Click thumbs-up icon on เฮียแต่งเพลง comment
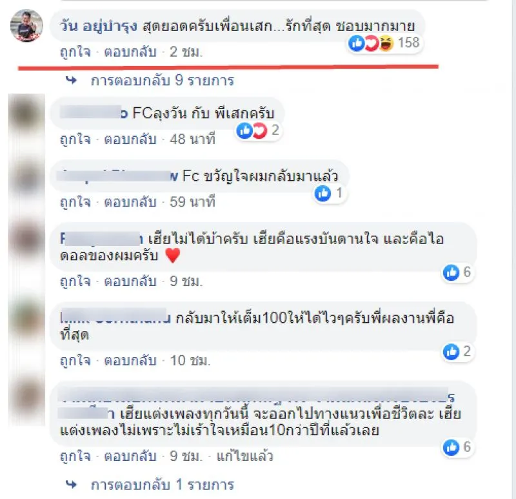 (x=451, y=447)
